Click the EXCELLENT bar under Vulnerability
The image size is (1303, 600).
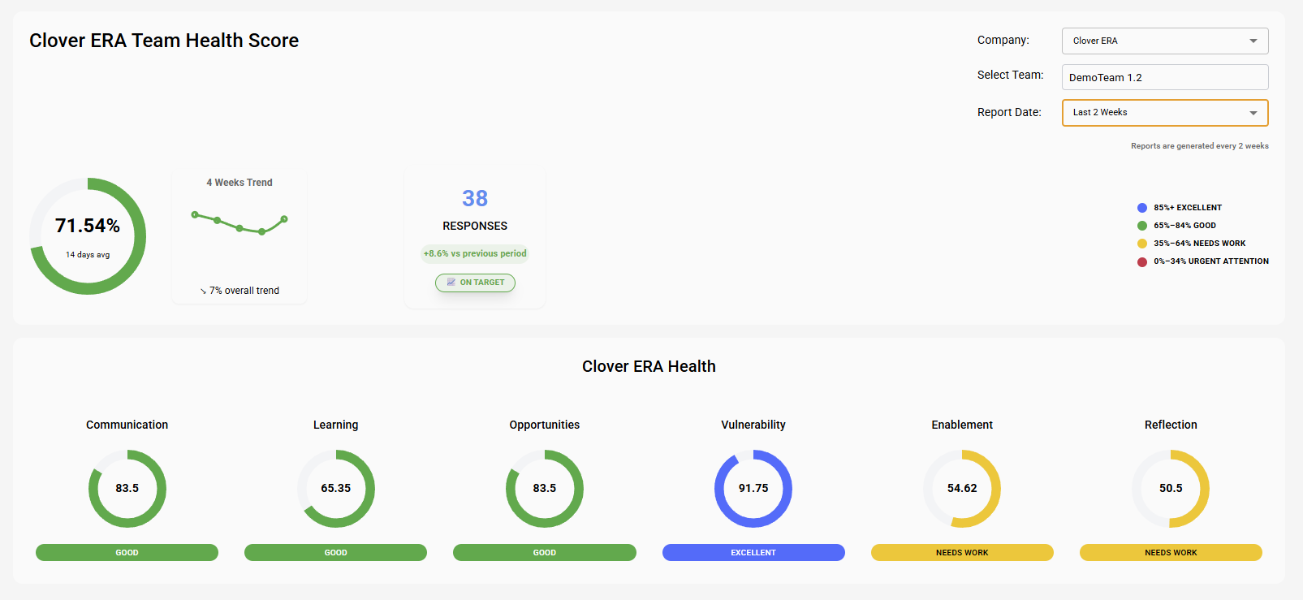pos(753,553)
